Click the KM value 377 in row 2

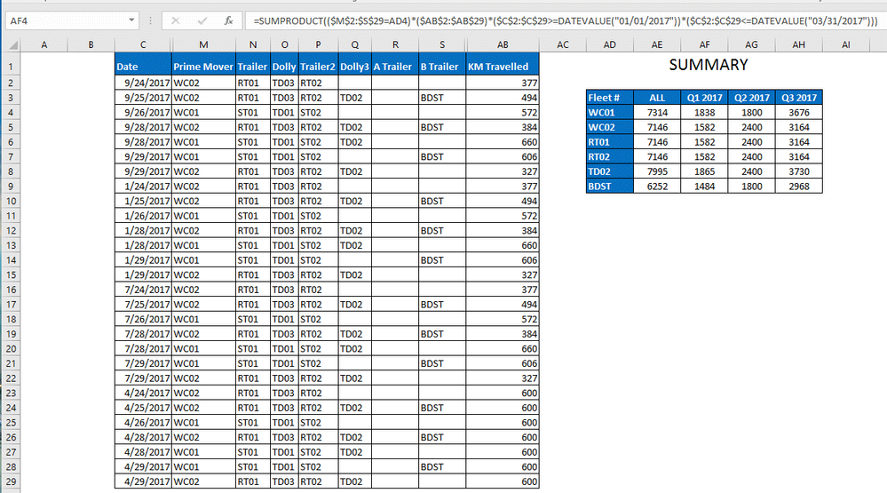click(503, 83)
